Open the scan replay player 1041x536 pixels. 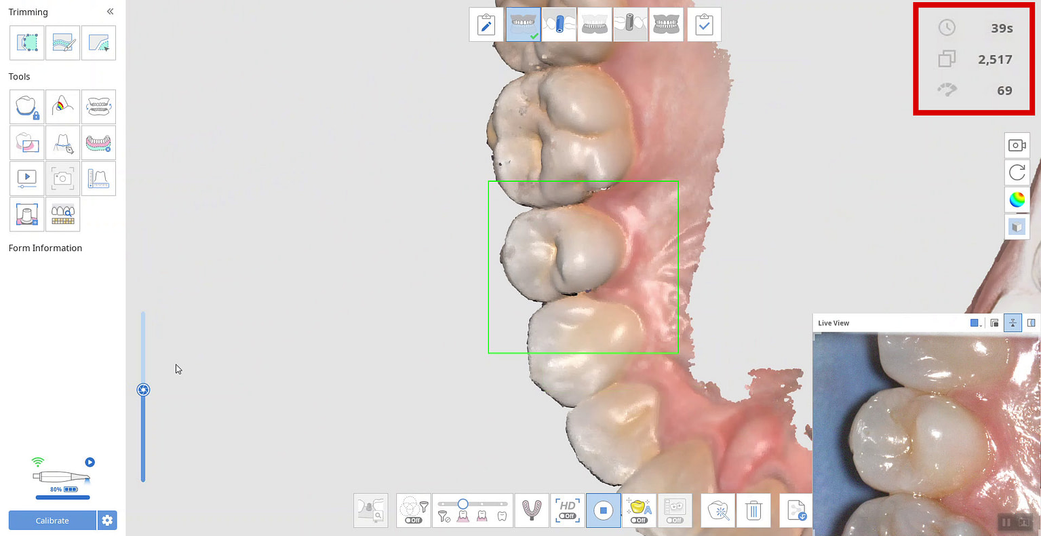coord(26,178)
